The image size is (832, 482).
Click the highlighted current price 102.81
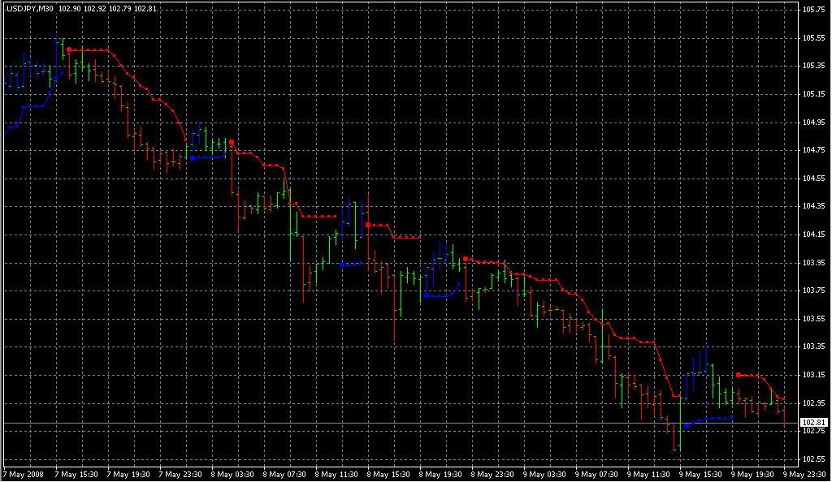[x=814, y=423]
